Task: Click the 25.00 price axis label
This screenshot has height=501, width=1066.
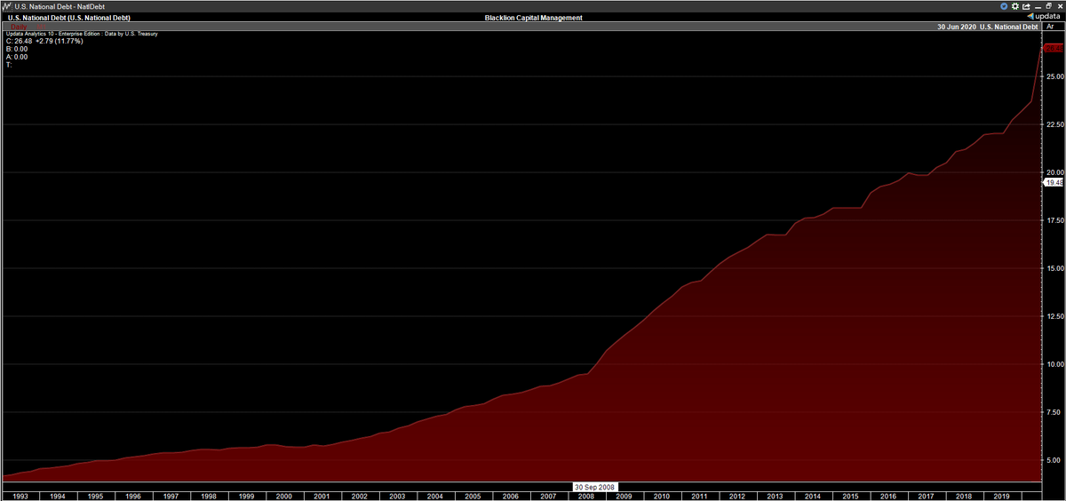Action: coord(1054,76)
